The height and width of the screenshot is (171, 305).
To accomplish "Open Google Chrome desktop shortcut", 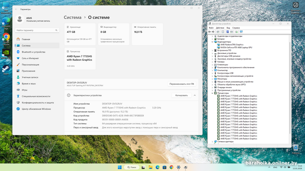I will pos(6,37).
